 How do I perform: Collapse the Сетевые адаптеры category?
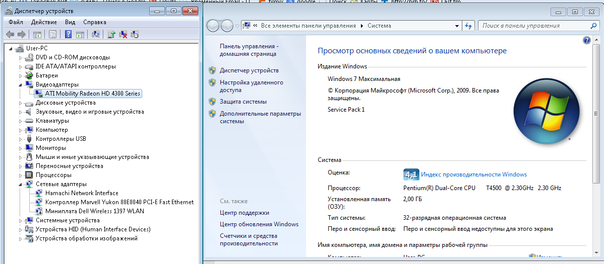21,185
